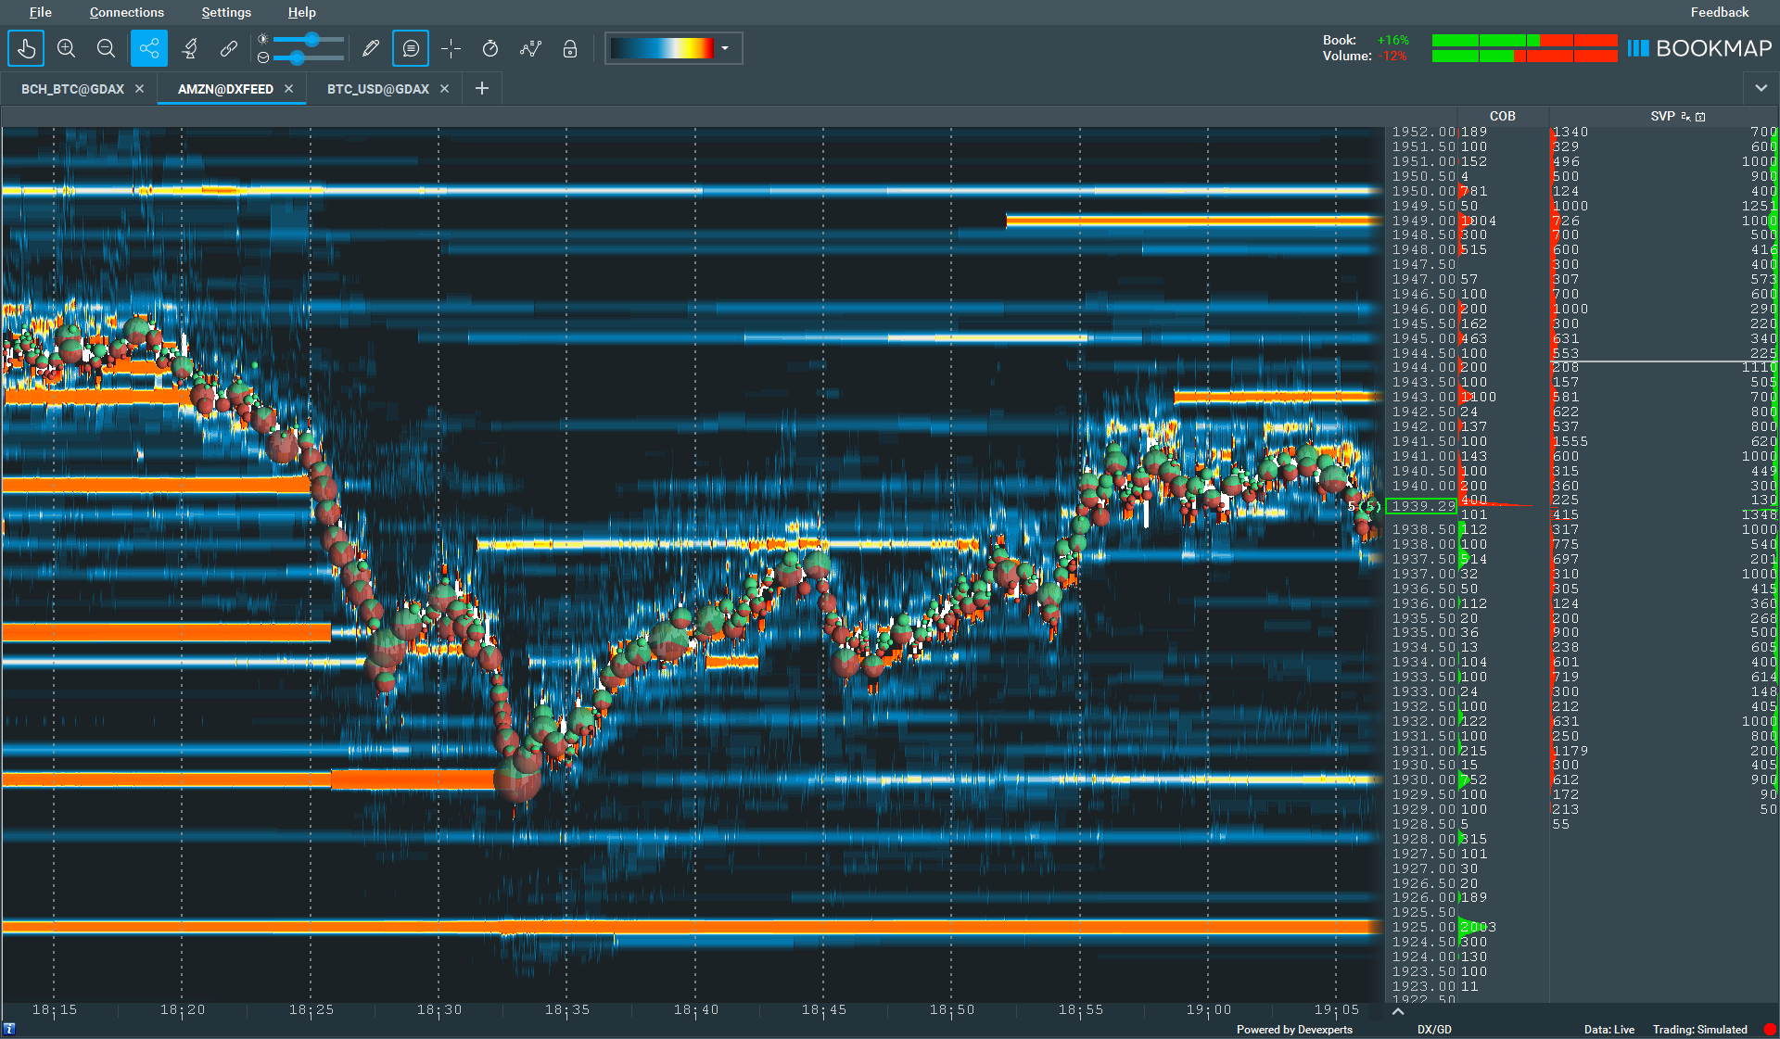The width and height of the screenshot is (1780, 1039).
Task: Click the Feedback link
Action: coord(1719,12)
